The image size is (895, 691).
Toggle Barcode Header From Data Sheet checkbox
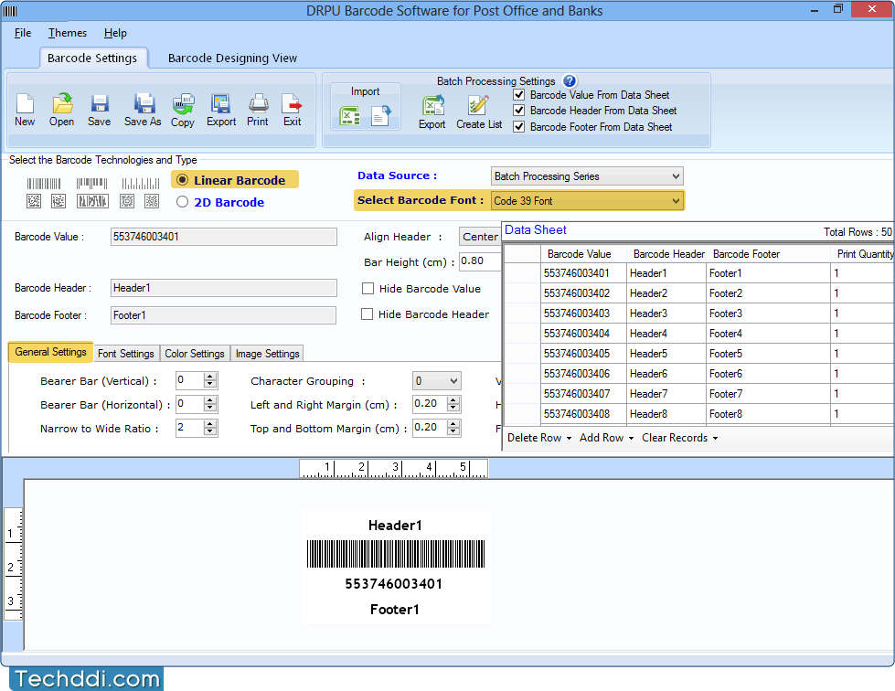pos(519,111)
